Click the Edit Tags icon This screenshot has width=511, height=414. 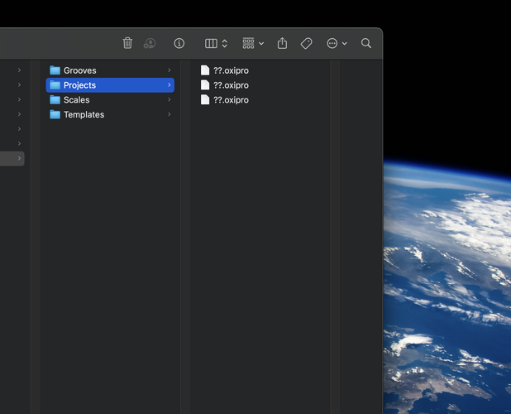pos(306,43)
